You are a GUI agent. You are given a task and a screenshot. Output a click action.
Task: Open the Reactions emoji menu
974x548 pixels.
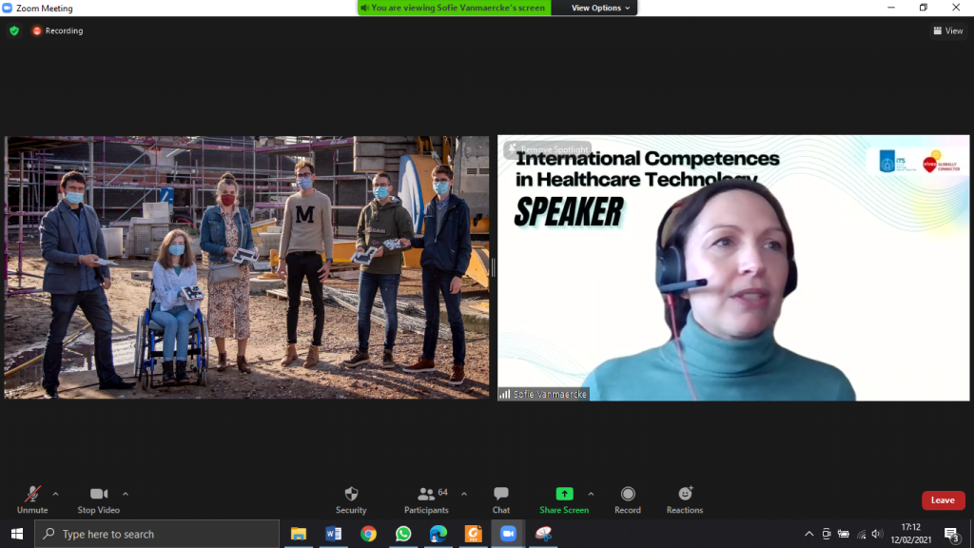pyautogui.click(x=685, y=495)
